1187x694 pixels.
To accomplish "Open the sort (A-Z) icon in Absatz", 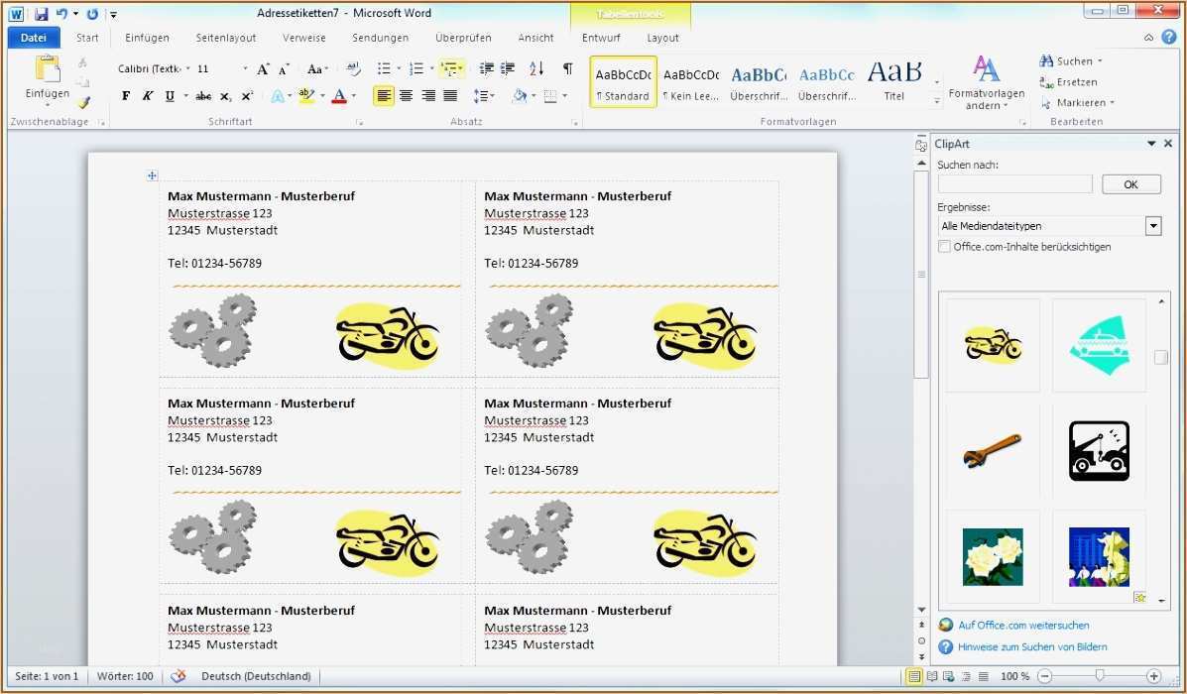I will click(535, 69).
